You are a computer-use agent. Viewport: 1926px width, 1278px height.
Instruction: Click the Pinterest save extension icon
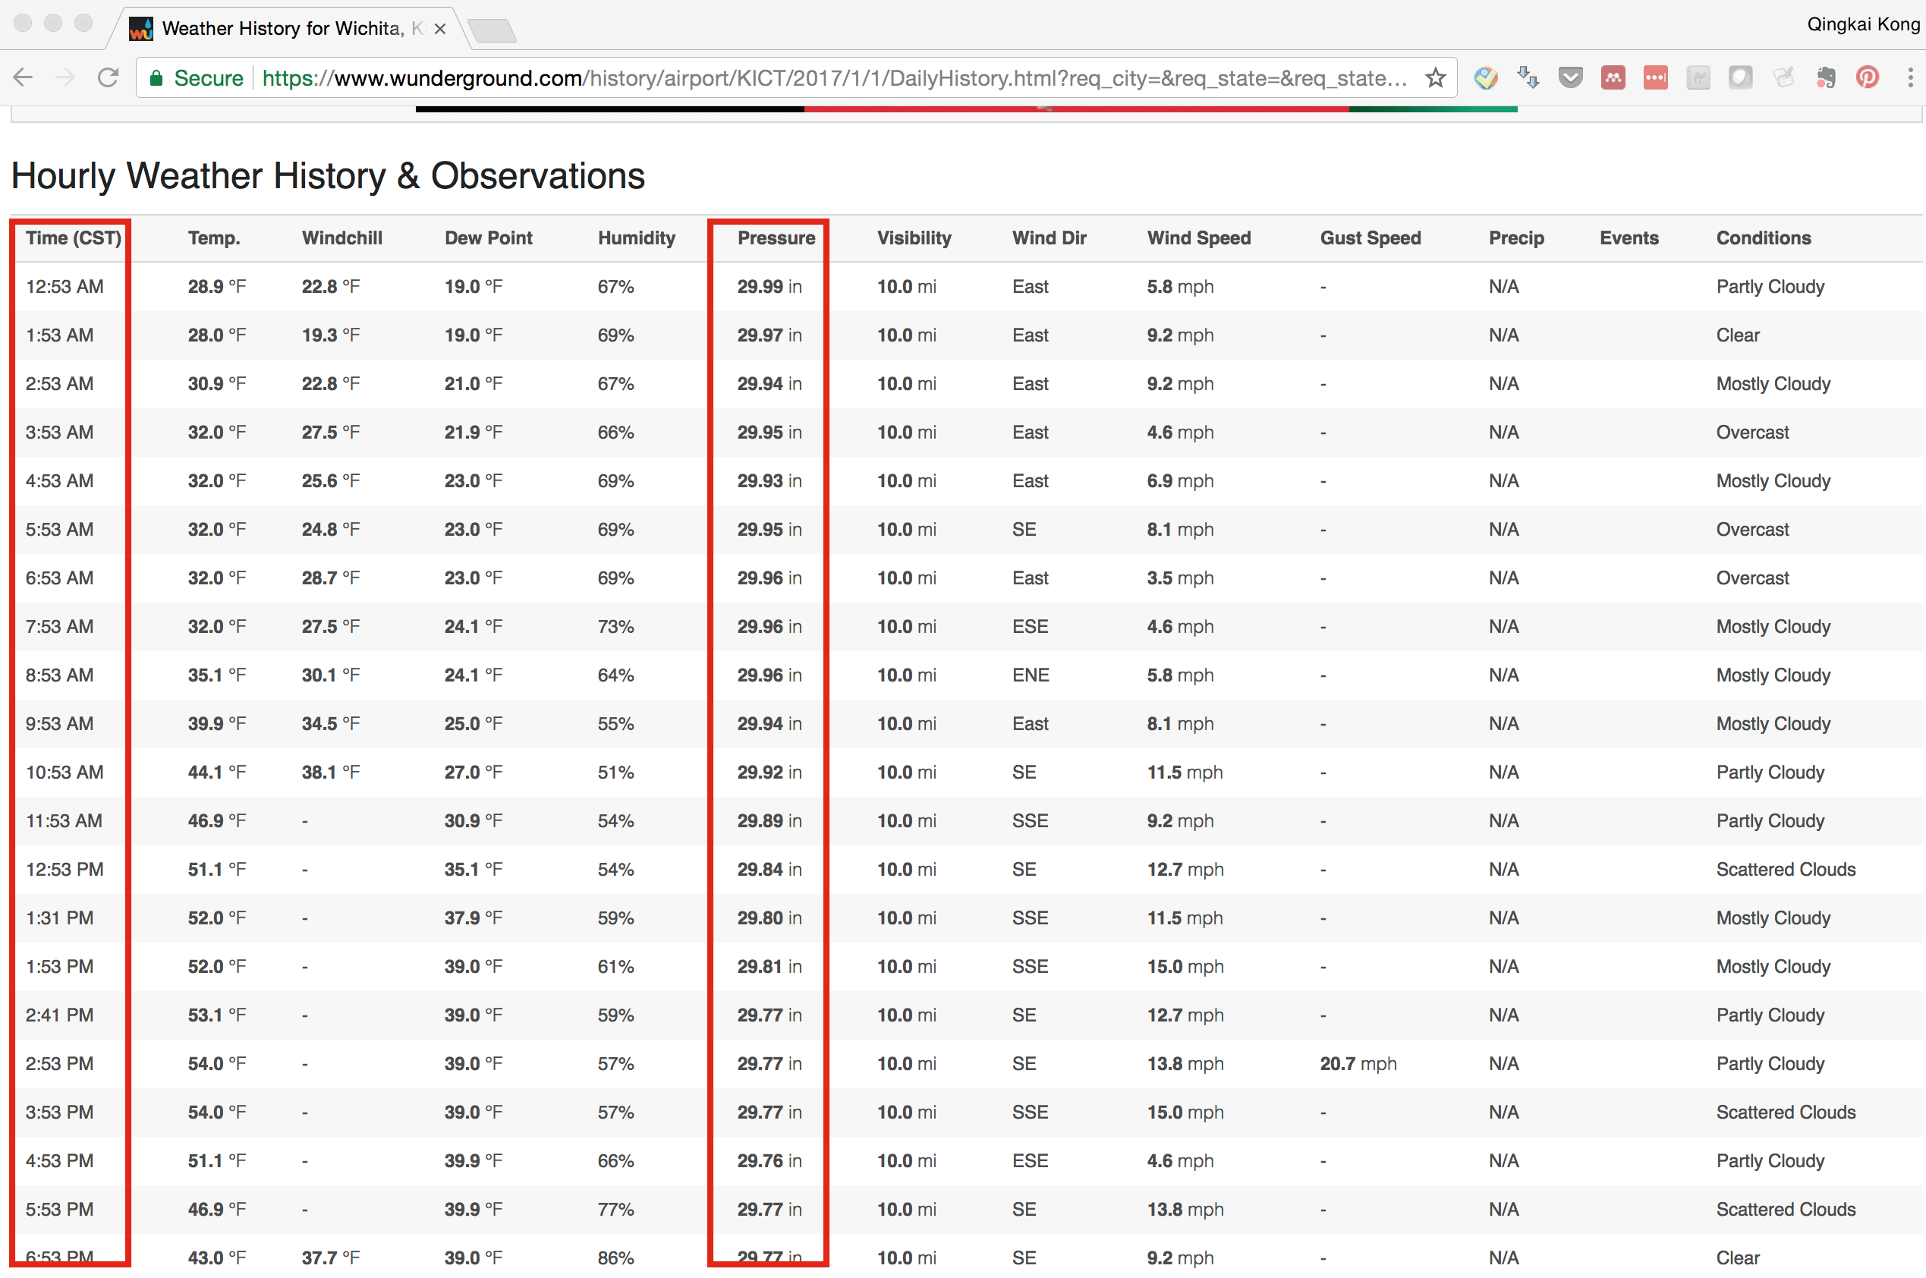point(1868,78)
